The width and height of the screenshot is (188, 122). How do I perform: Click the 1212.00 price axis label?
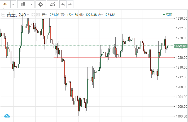(181, 77)
